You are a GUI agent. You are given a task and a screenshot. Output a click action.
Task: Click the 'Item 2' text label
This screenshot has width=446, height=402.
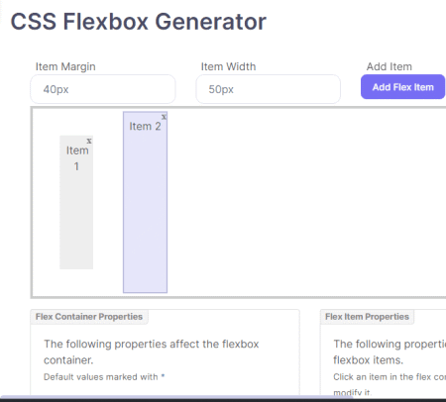(145, 126)
